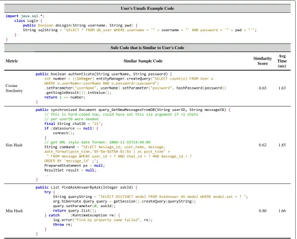Click the "String queryString" SELECT DISTINCT line
This screenshot has width=297, height=239.
150,197
